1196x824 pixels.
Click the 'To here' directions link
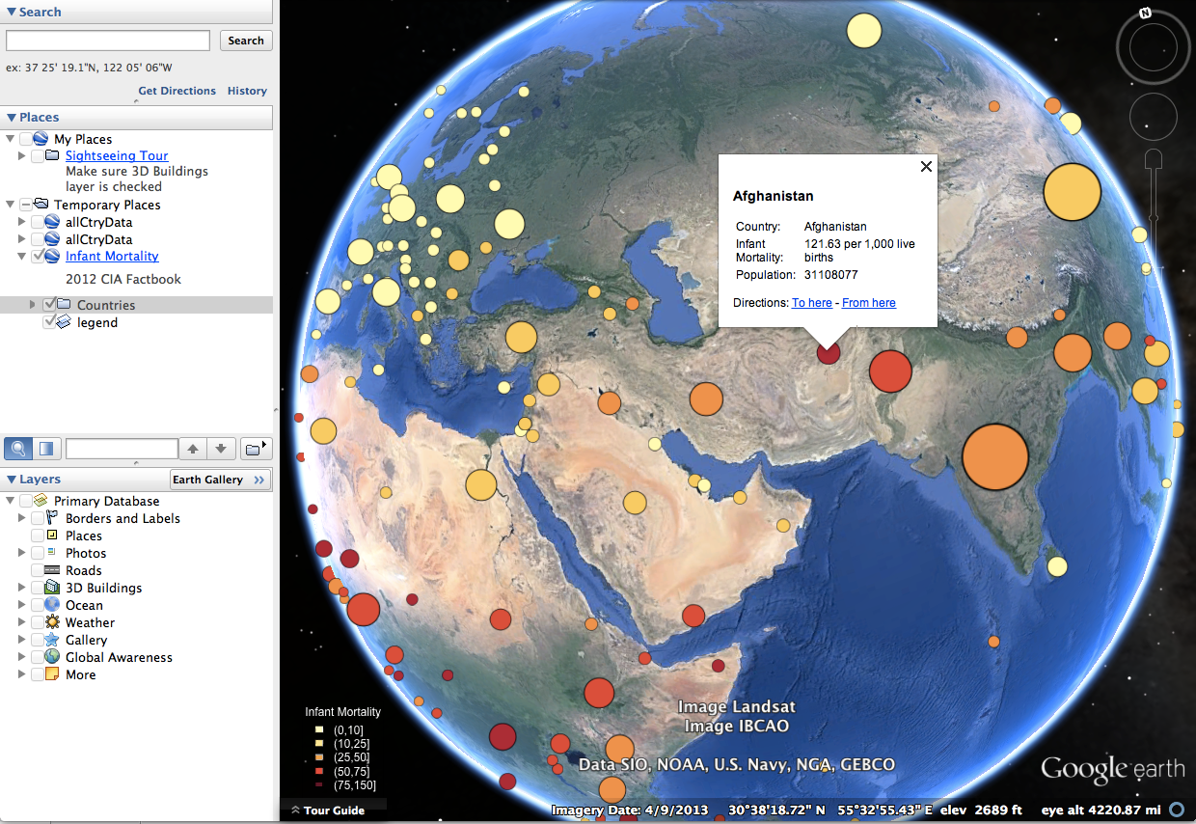click(811, 303)
